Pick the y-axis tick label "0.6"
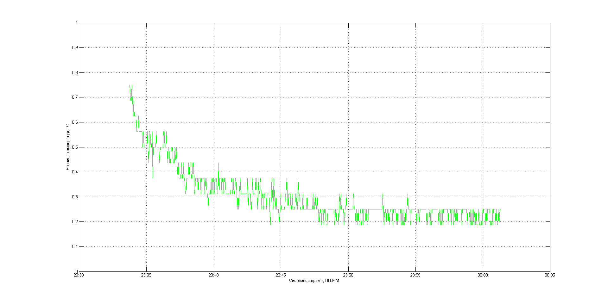Viewport: 608px width, 305px height. [74, 122]
